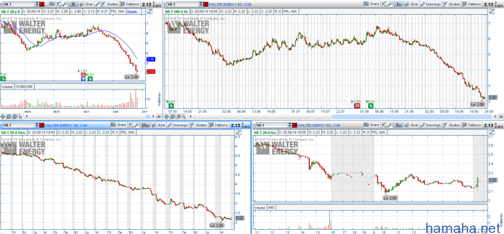Open Patterns in the 1h chart
Screen dimensions: 504x234
tap(472, 4)
